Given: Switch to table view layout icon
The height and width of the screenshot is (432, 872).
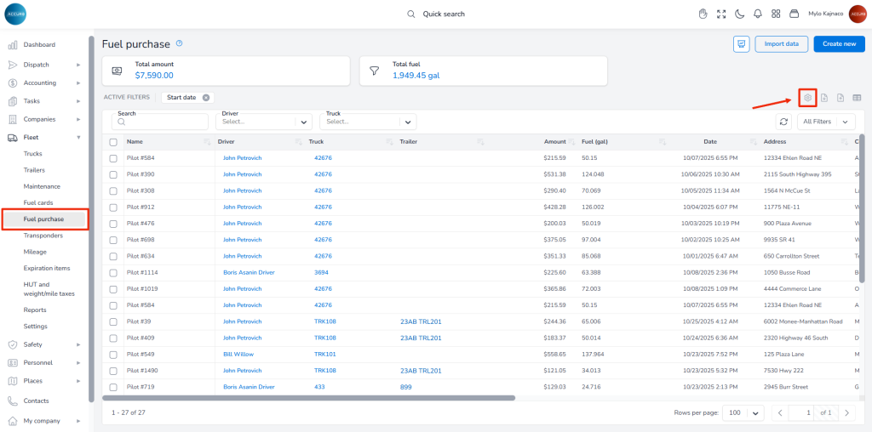Looking at the screenshot, I should pos(857,98).
